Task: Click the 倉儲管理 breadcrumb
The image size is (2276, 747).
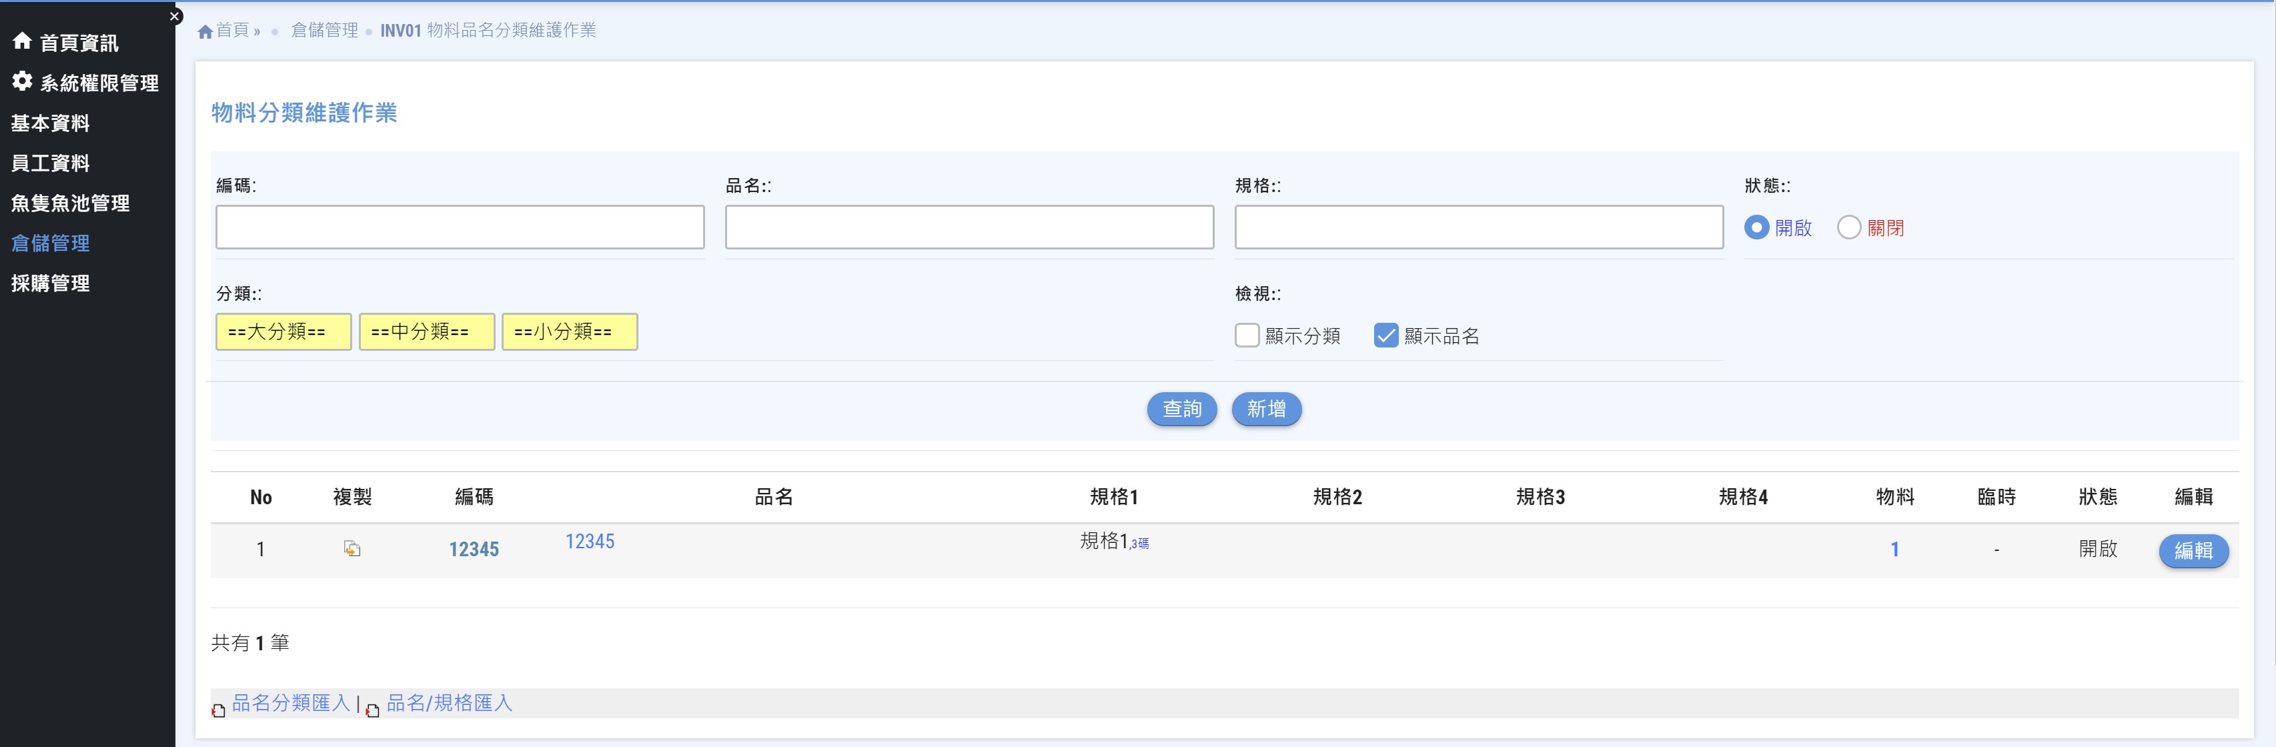Action: [324, 30]
